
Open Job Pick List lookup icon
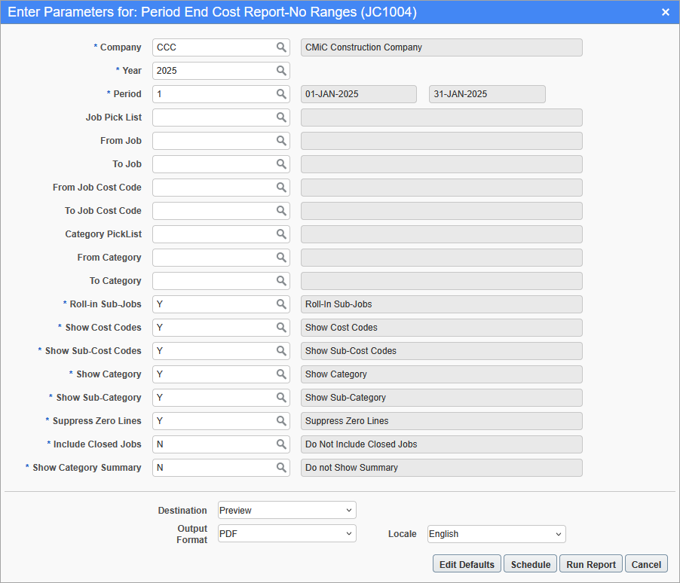(281, 118)
